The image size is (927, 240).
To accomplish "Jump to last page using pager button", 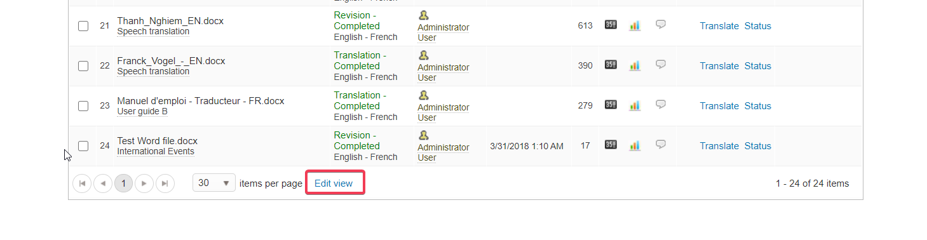I will pos(165,183).
